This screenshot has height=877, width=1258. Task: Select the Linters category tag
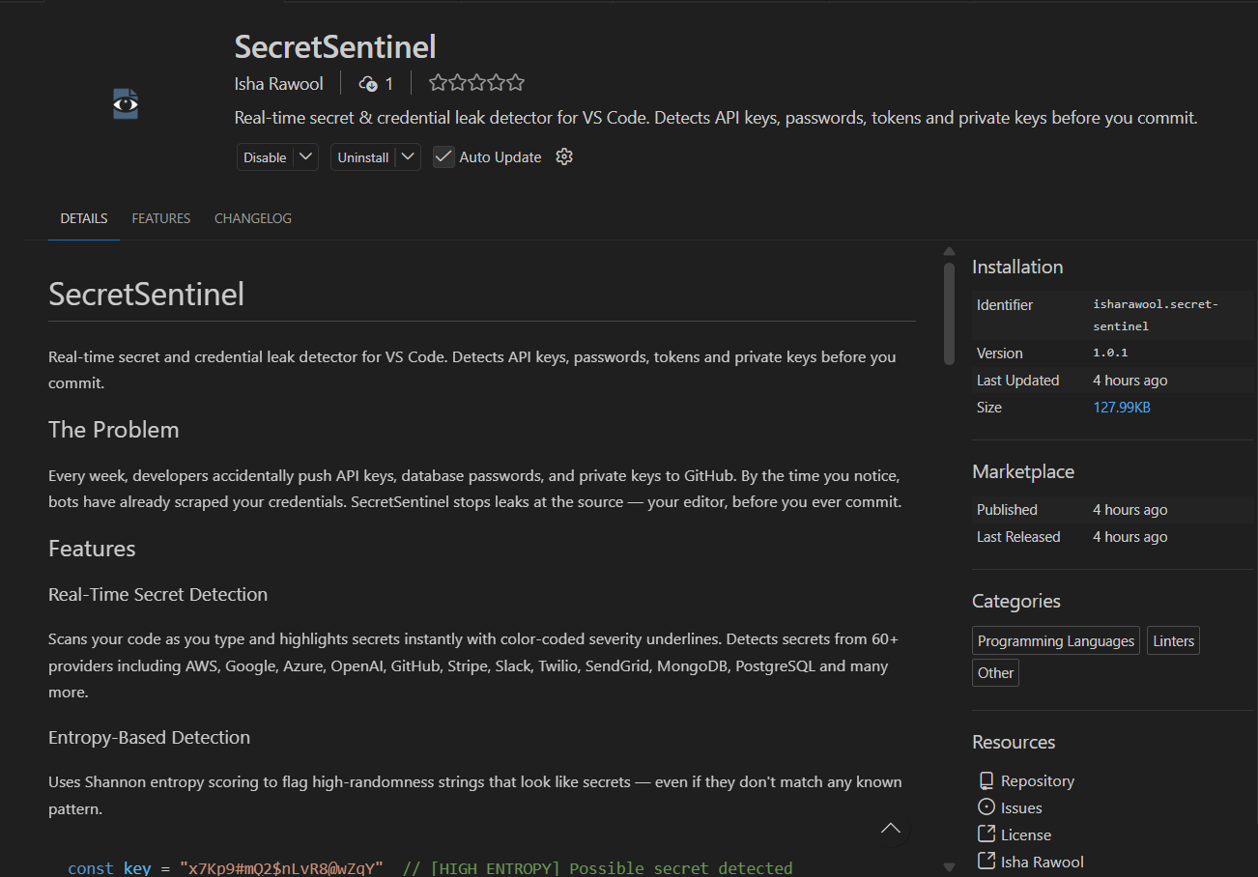[x=1174, y=641]
